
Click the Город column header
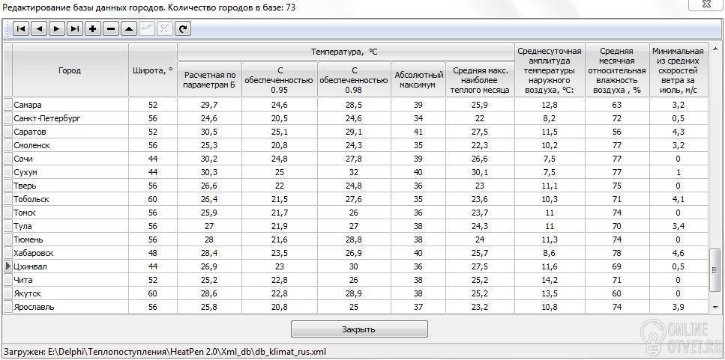[x=70, y=70]
